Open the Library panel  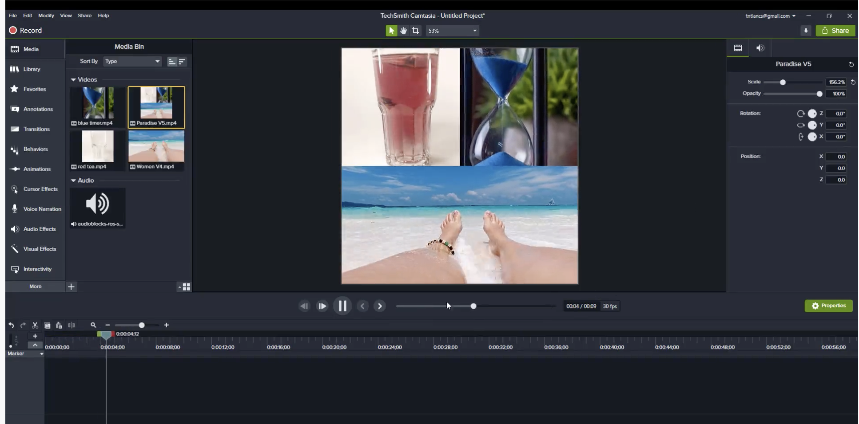coord(35,69)
